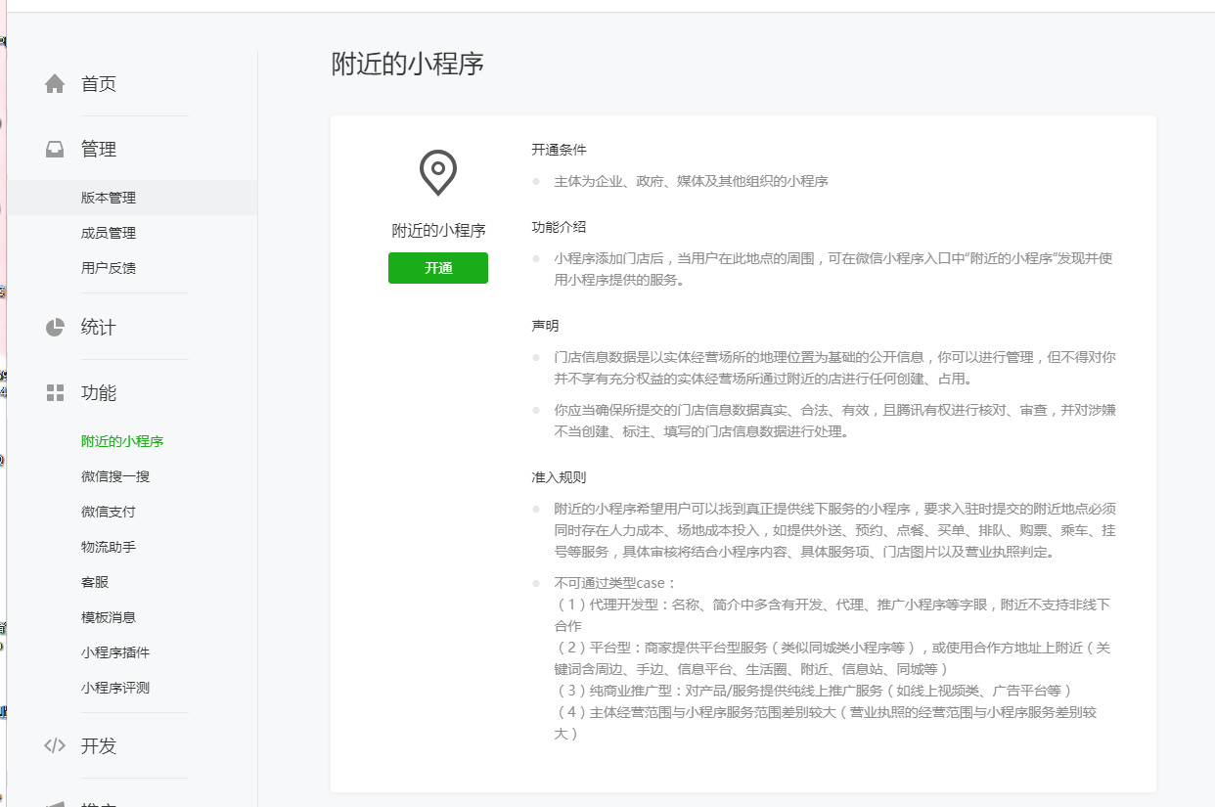Click the pie chart icon beside 统计
Screen dimensions: 1215x807
coord(55,328)
